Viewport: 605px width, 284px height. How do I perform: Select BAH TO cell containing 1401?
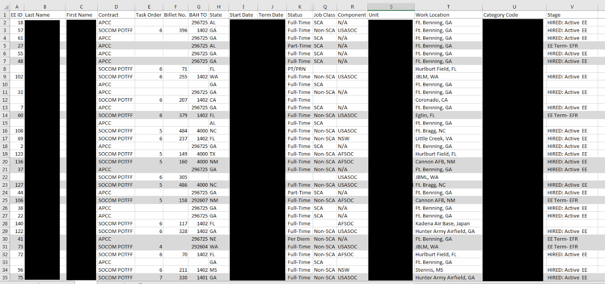click(x=198, y=278)
